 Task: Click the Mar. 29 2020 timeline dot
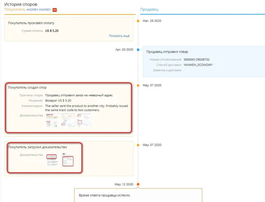click(x=138, y=21)
